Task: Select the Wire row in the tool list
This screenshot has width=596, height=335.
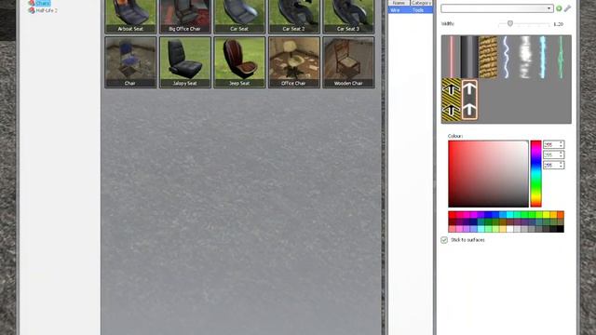Action: click(x=410, y=10)
